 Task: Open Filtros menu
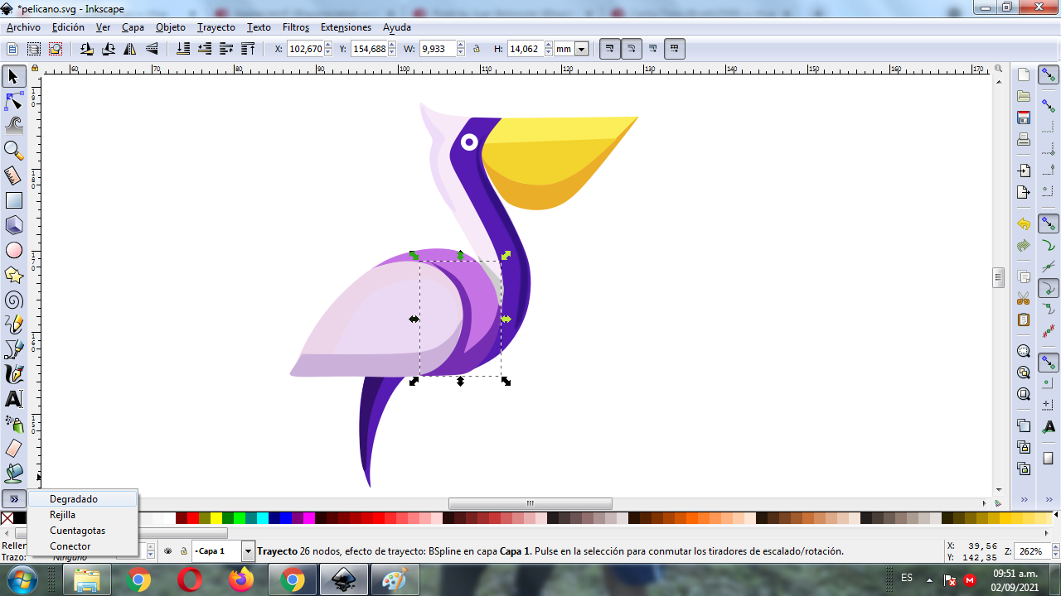click(296, 27)
